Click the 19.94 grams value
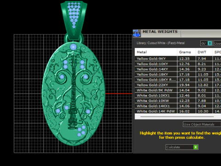Viewport: 221px width, 166px height. 184,85
